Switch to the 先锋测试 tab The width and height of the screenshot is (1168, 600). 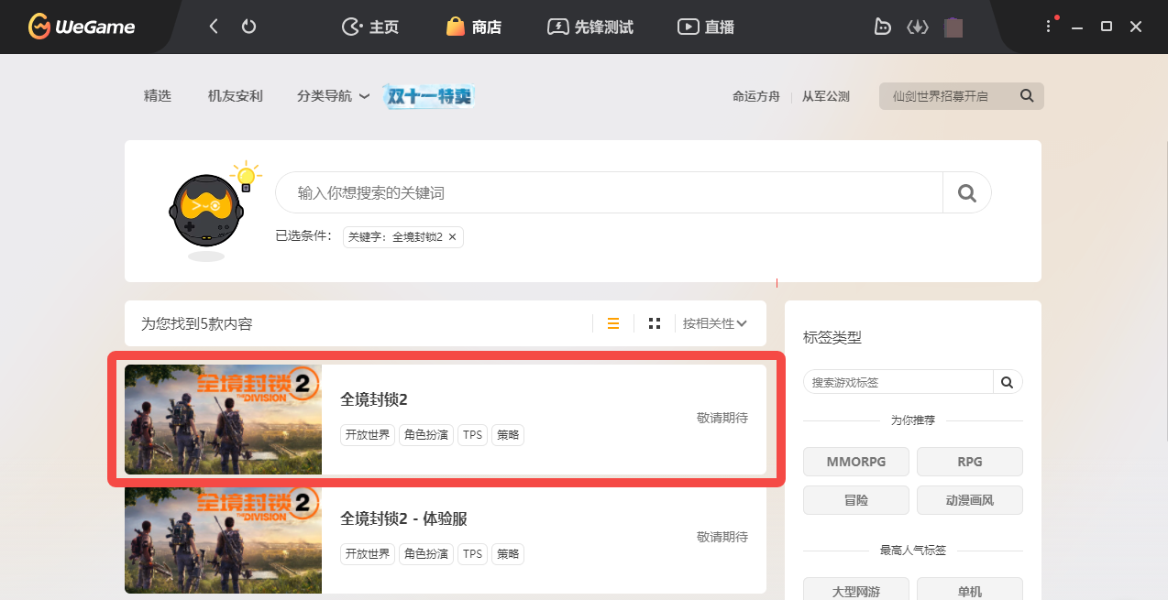(590, 27)
